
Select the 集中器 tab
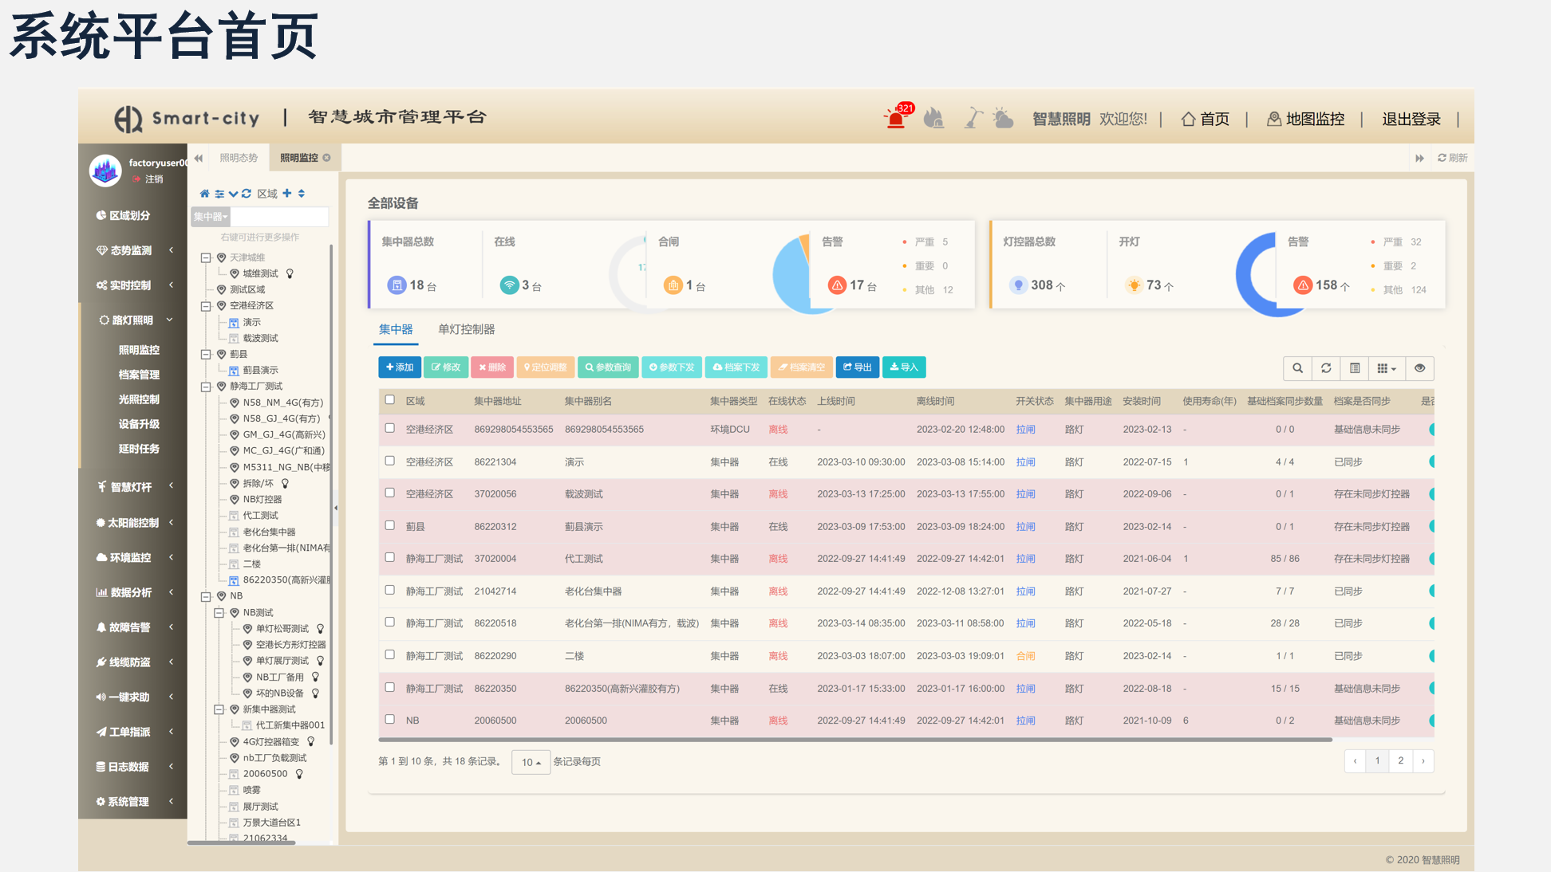[x=396, y=329]
